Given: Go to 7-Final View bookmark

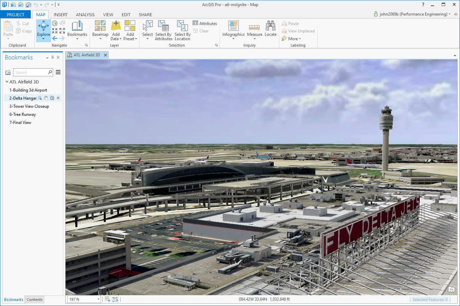Looking at the screenshot, I should click(x=20, y=122).
